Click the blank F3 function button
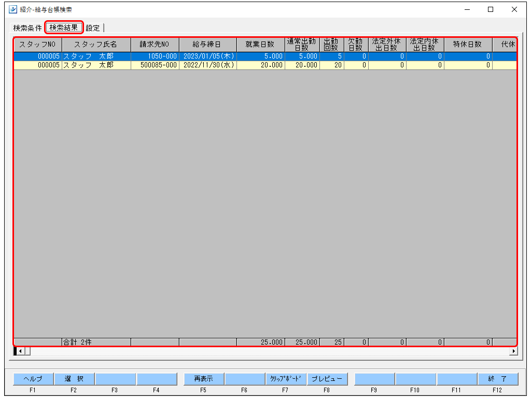 coord(116,379)
